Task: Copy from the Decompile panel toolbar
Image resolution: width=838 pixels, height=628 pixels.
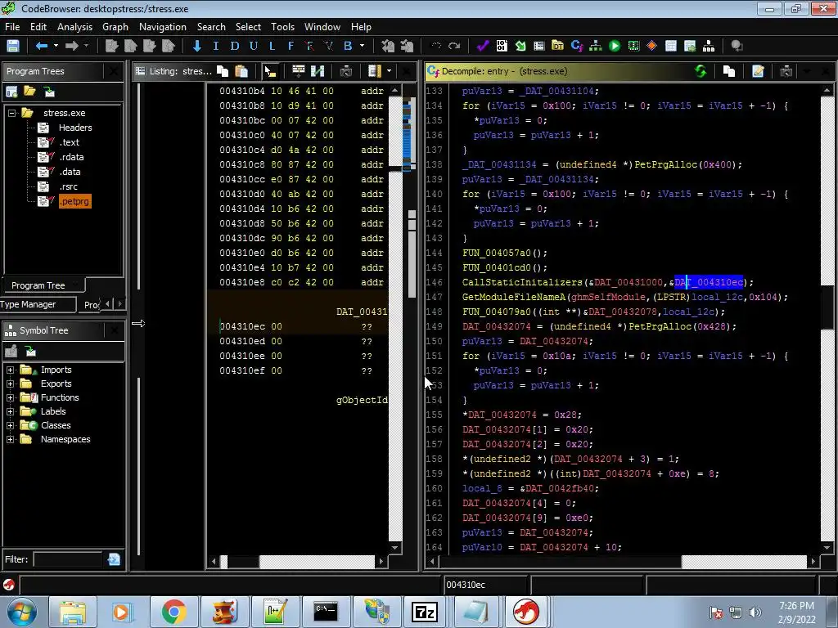Action: coord(729,71)
